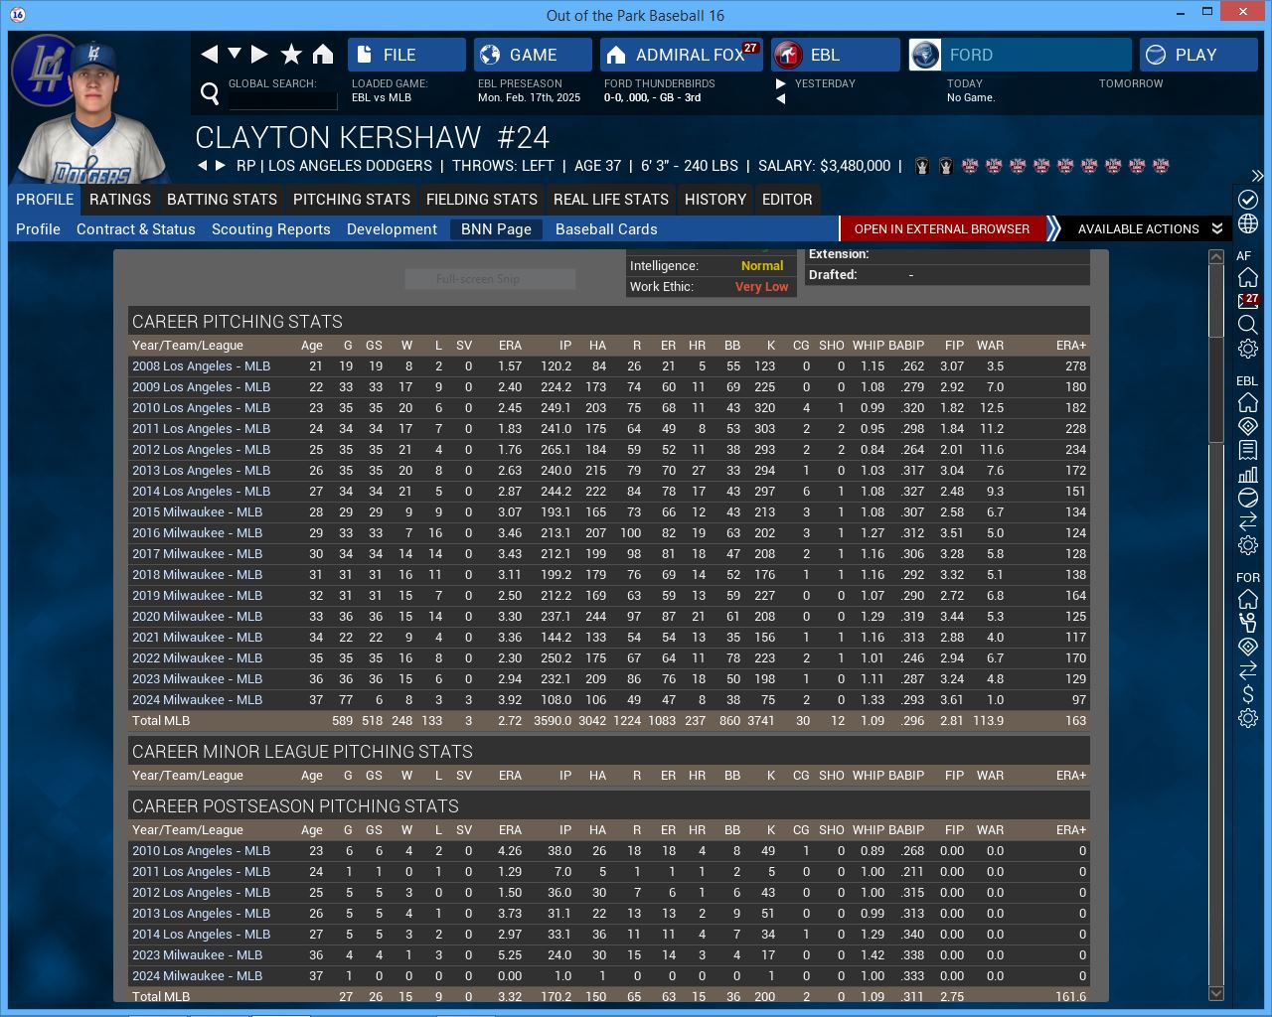This screenshot has width=1272, height=1017.
Task: Click Open in External Browser button
Action: tap(942, 228)
